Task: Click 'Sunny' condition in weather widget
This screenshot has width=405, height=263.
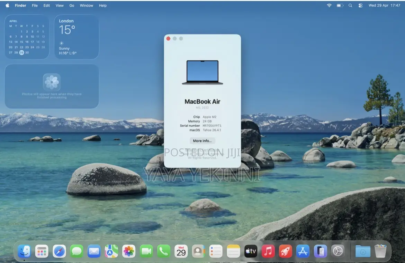Action: coord(64,48)
